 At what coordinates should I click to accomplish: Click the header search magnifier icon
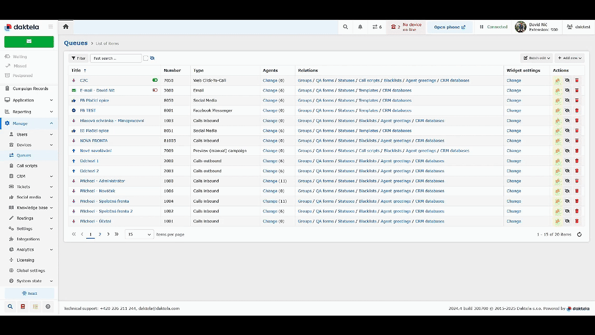345,27
